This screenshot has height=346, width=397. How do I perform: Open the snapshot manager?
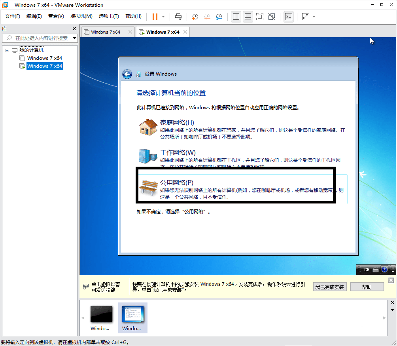219,17
